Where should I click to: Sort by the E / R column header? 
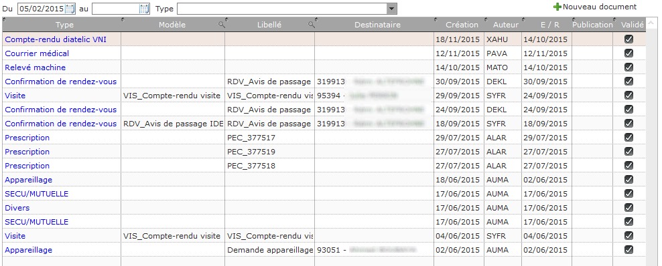549,25
